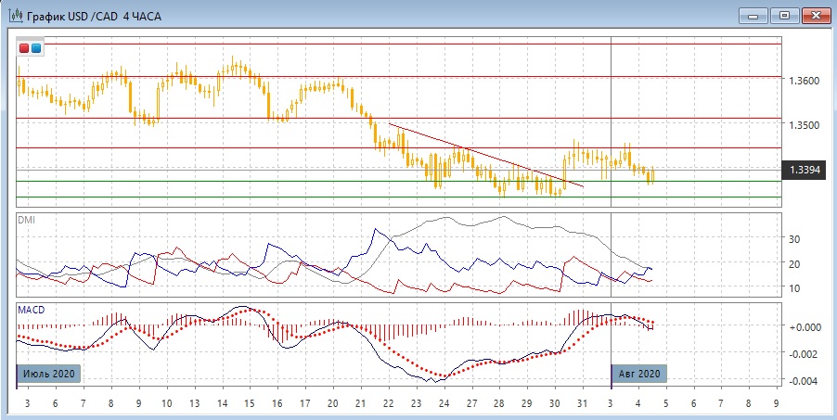Click the current price label 1.3394
Viewport: 837px width, 420px height.
(x=804, y=170)
